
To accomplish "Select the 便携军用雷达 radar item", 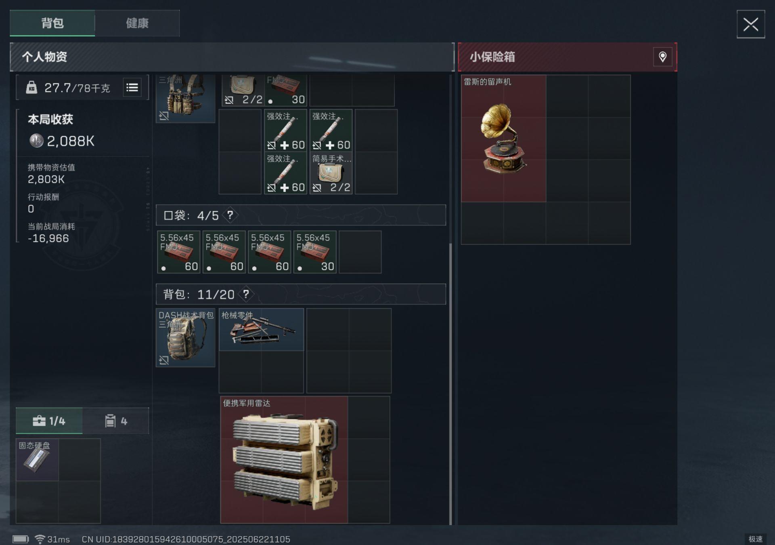I will point(284,460).
